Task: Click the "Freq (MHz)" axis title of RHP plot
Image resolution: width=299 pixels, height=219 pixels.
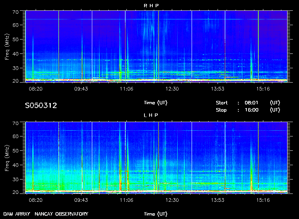Action: click(x=7, y=47)
